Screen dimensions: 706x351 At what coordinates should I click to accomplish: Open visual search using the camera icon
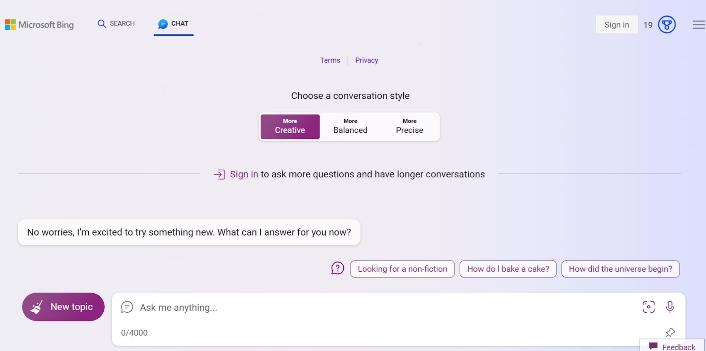point(648,306)
